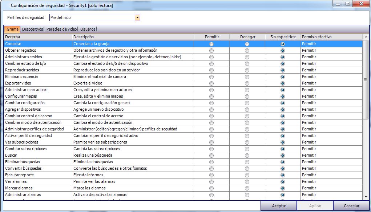Viewport: 371px width, 212px height.
Task: Select Denegar for Cambiar configuración
Action: (x=247, y=103)
